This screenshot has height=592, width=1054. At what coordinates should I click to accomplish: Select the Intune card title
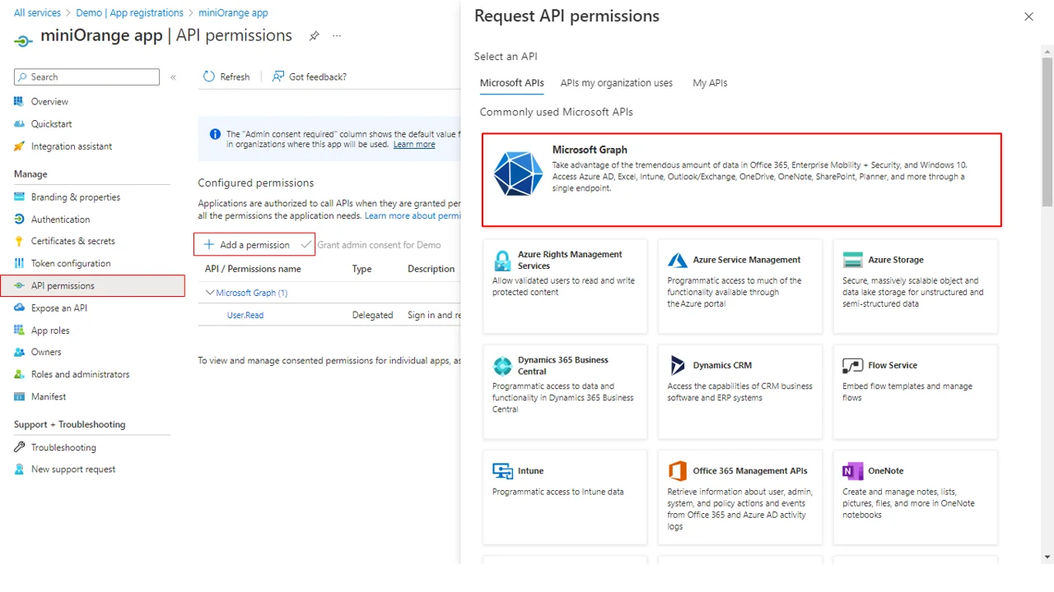pyautogui.click(x=530, y=471)
